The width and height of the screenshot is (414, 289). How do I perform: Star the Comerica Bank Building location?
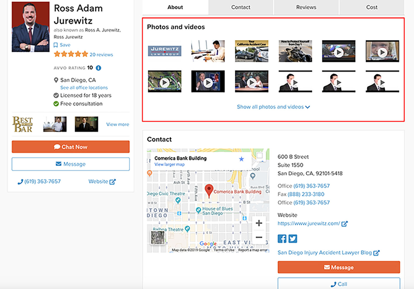click(x=242, y=159)
